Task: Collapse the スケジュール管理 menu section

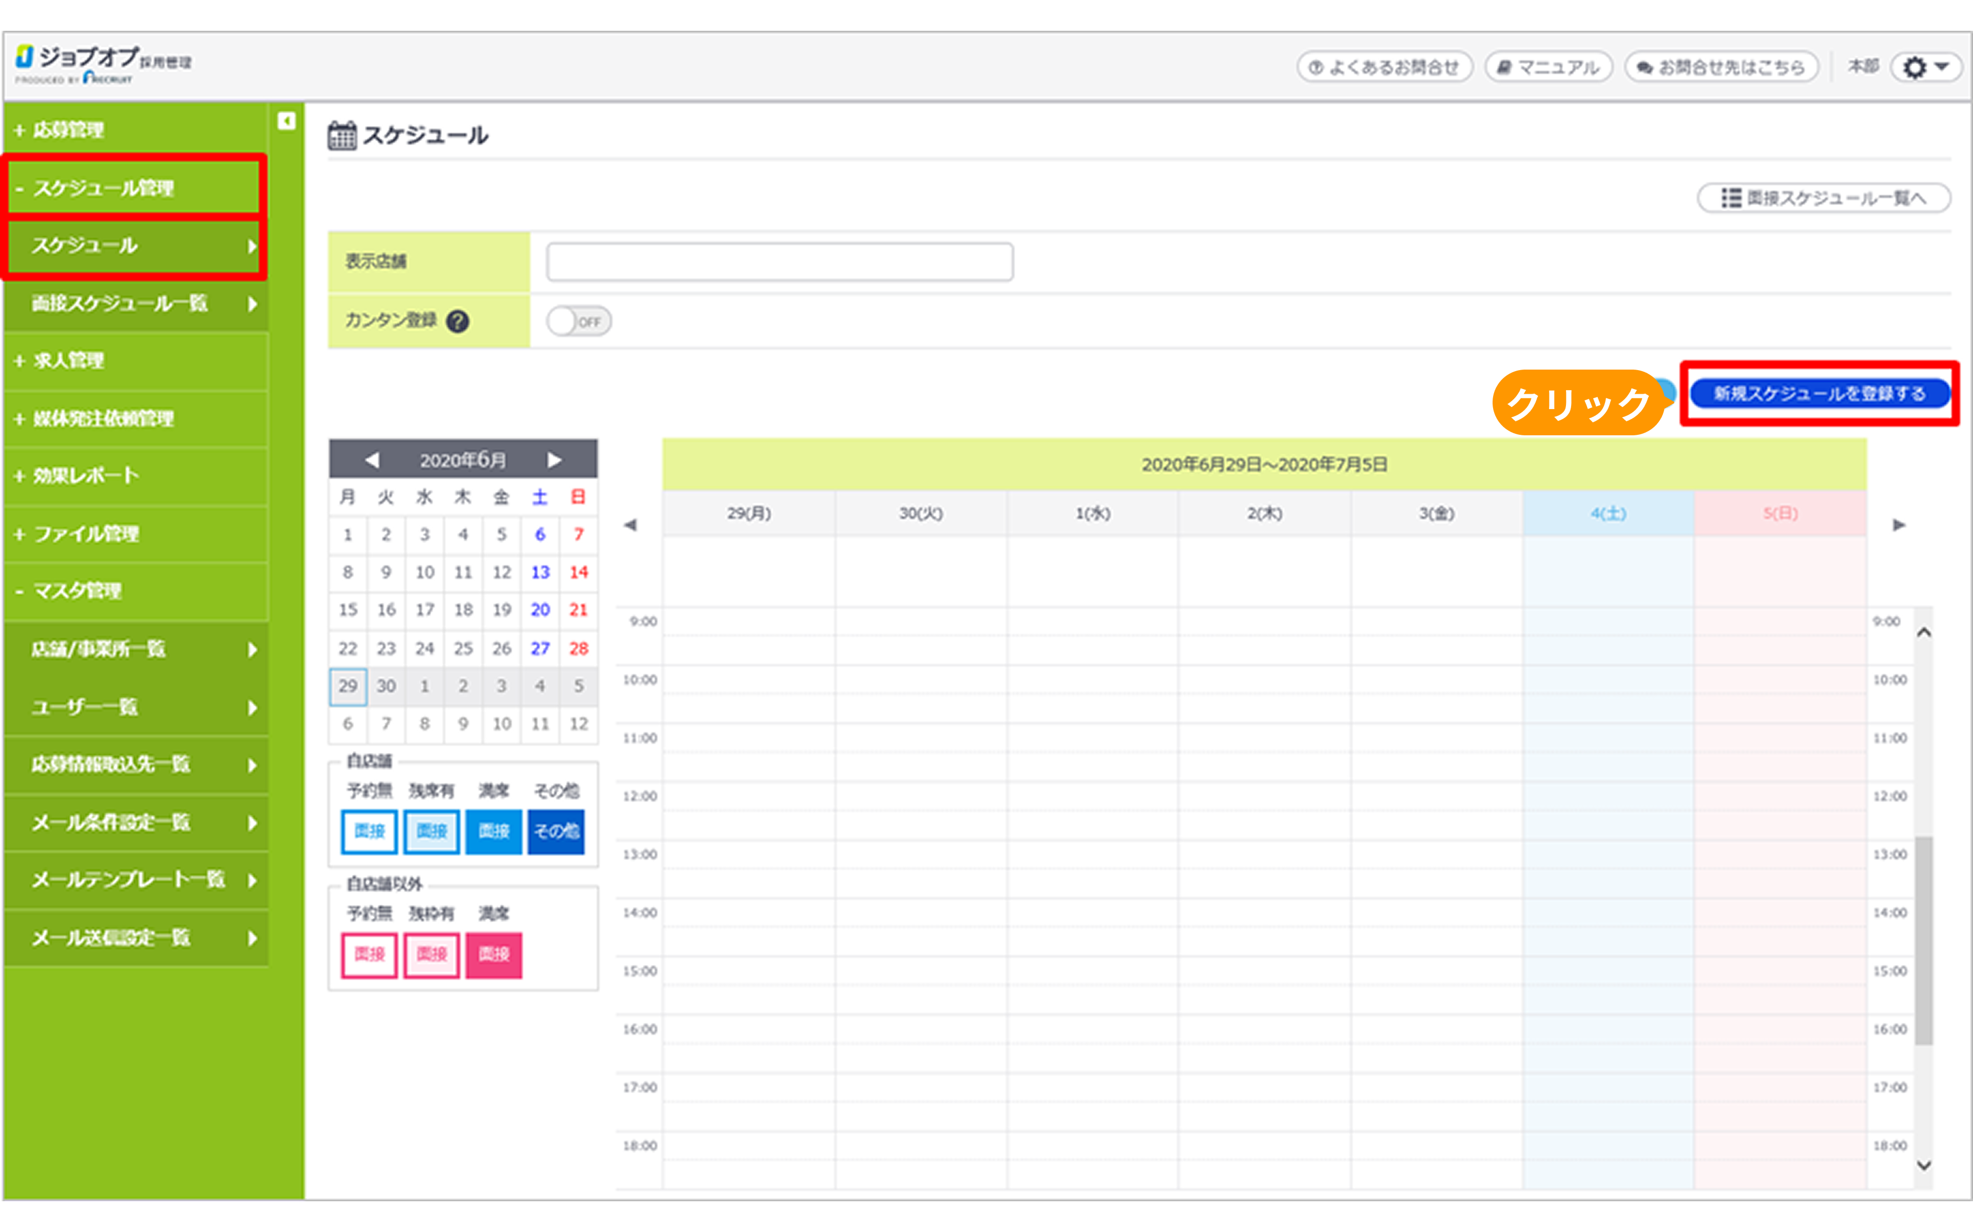Action: pyautogui.click(x=103, y=188)
